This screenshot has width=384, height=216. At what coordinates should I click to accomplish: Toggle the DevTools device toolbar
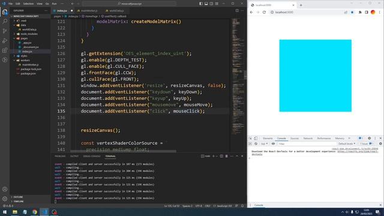click(256, 139)
